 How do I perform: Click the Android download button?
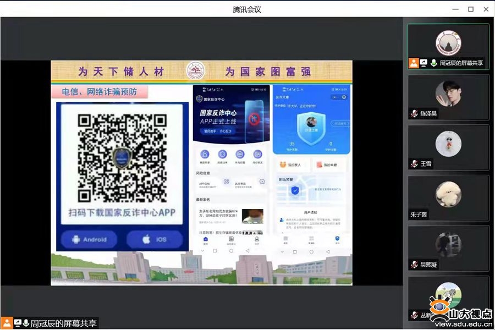click(x=89, y=240)
